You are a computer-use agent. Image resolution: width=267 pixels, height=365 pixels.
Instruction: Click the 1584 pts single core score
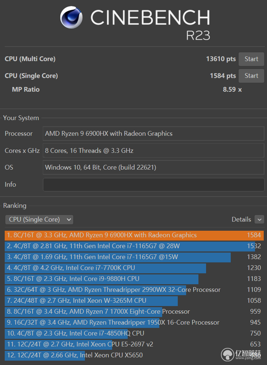(x=223, y=76)
